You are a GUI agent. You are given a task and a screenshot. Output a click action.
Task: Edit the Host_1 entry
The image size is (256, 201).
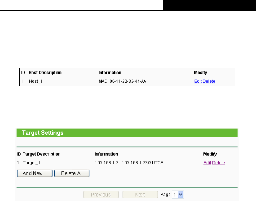(198, 81)
